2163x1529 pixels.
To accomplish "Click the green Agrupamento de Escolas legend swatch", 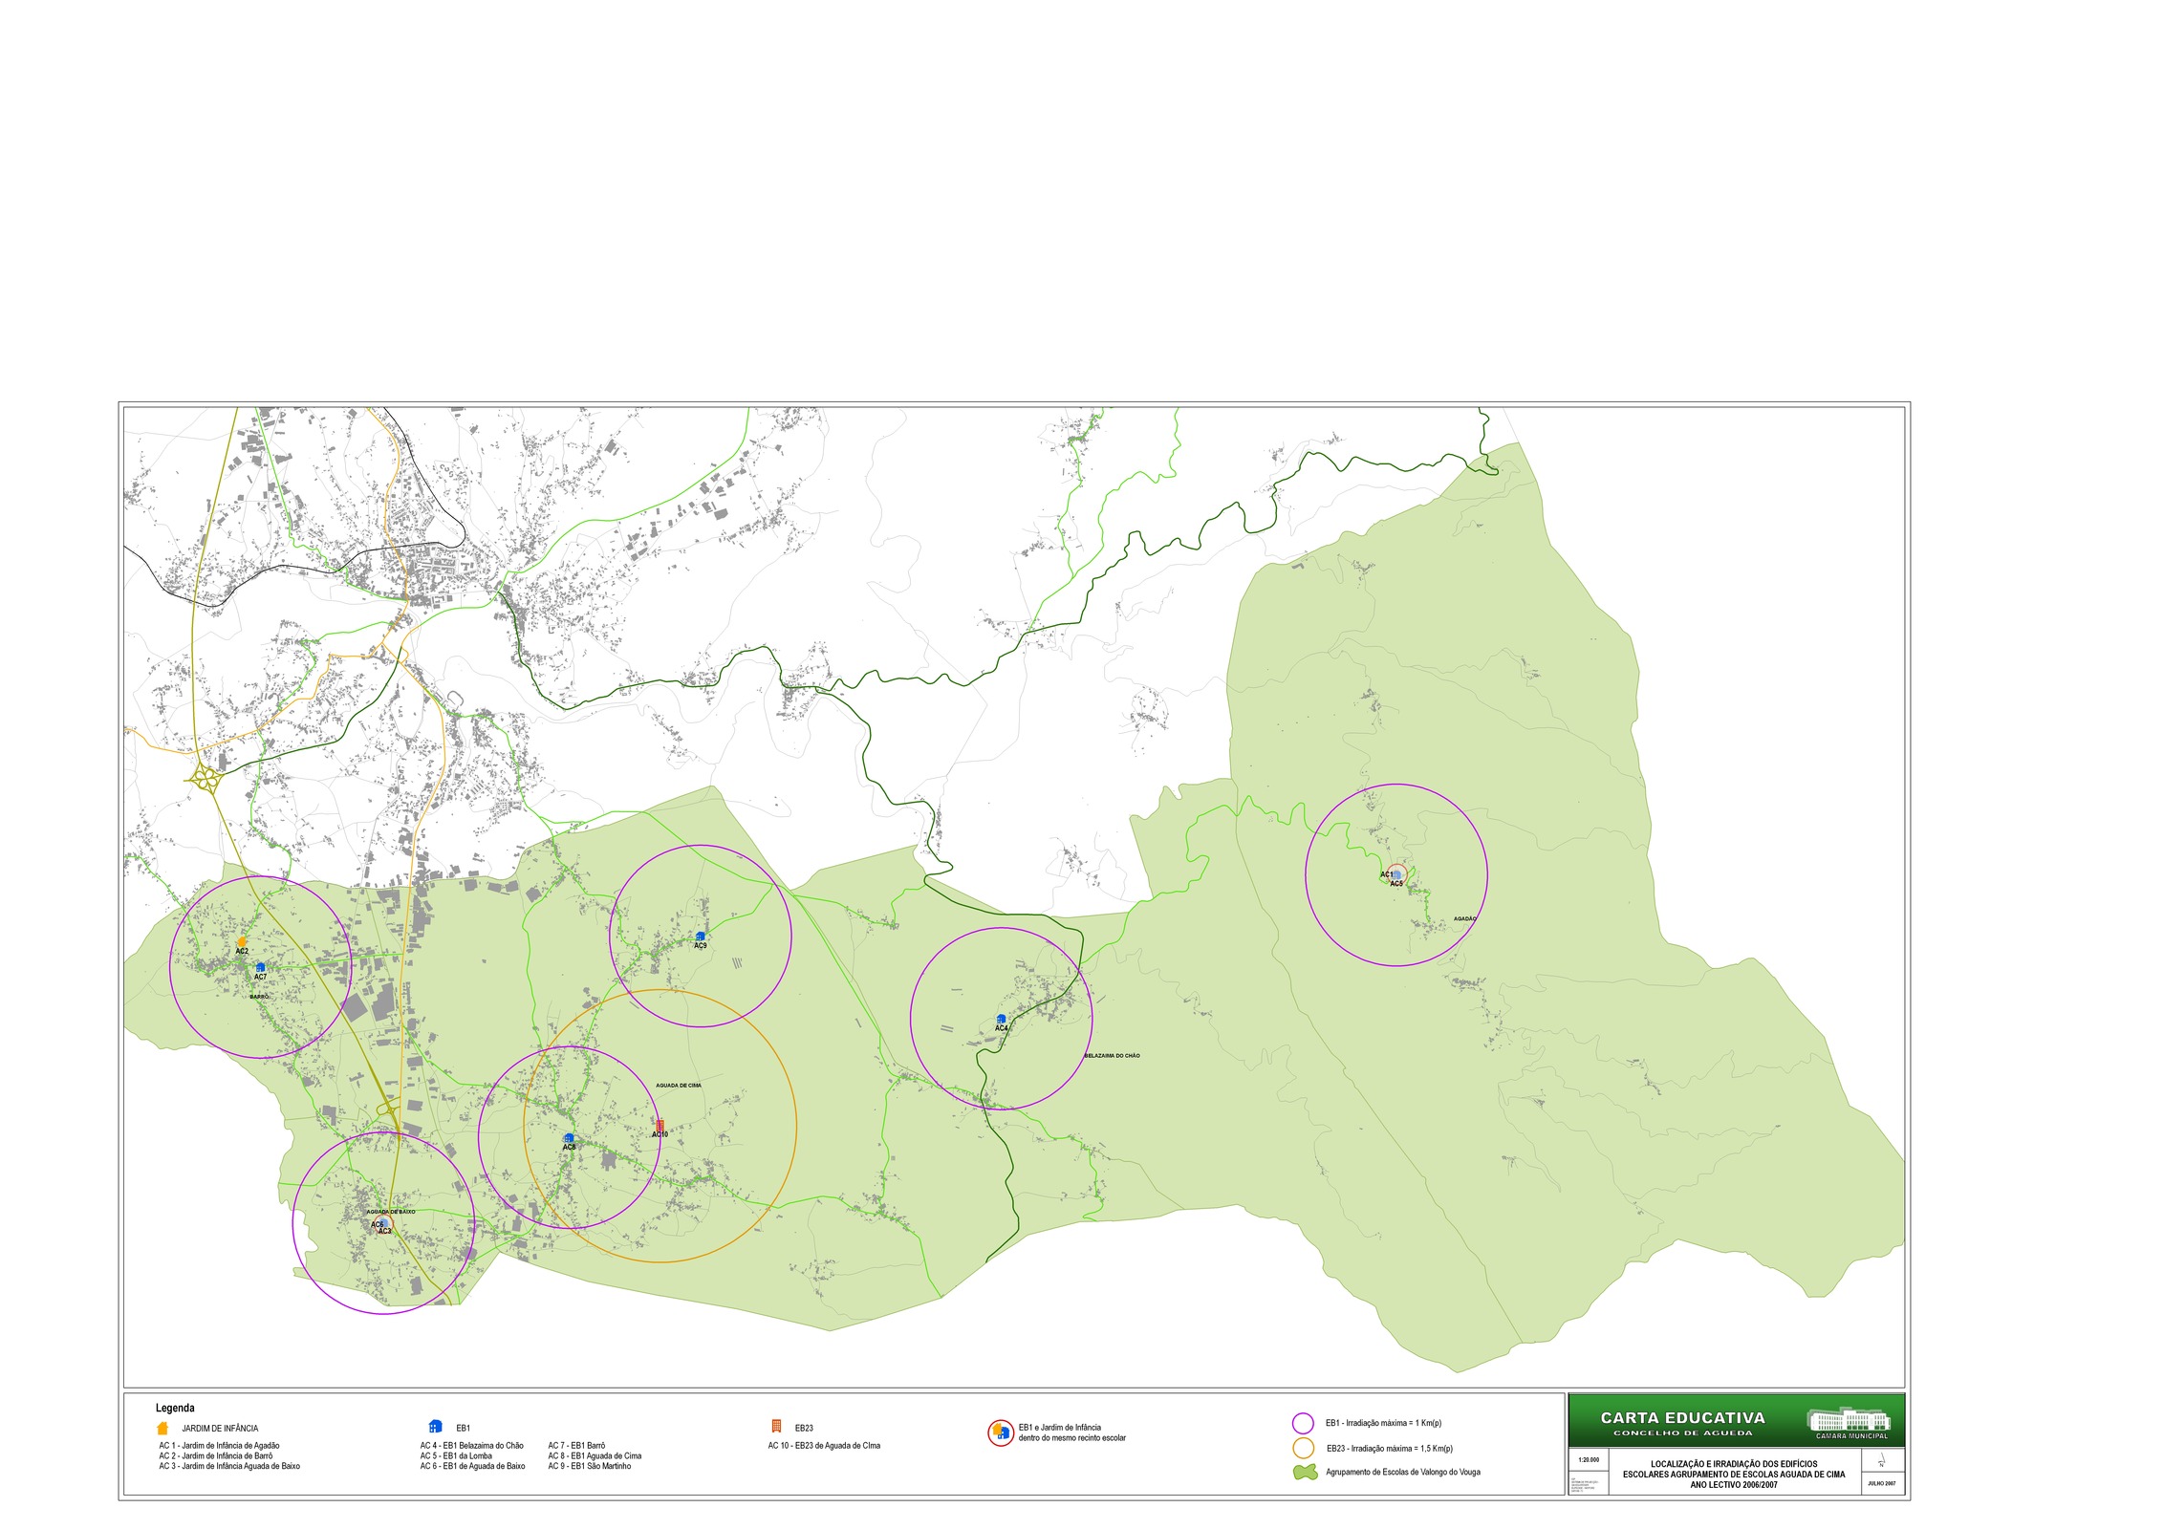I will 1305,1473.
